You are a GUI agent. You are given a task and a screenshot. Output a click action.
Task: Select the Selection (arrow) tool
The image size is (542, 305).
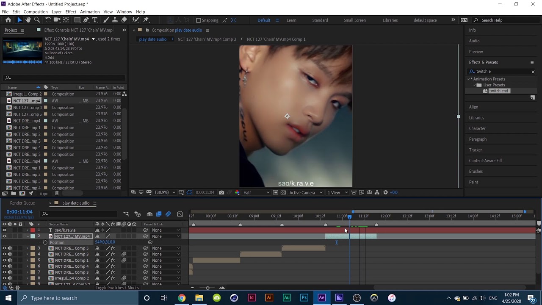click(19, 20)
